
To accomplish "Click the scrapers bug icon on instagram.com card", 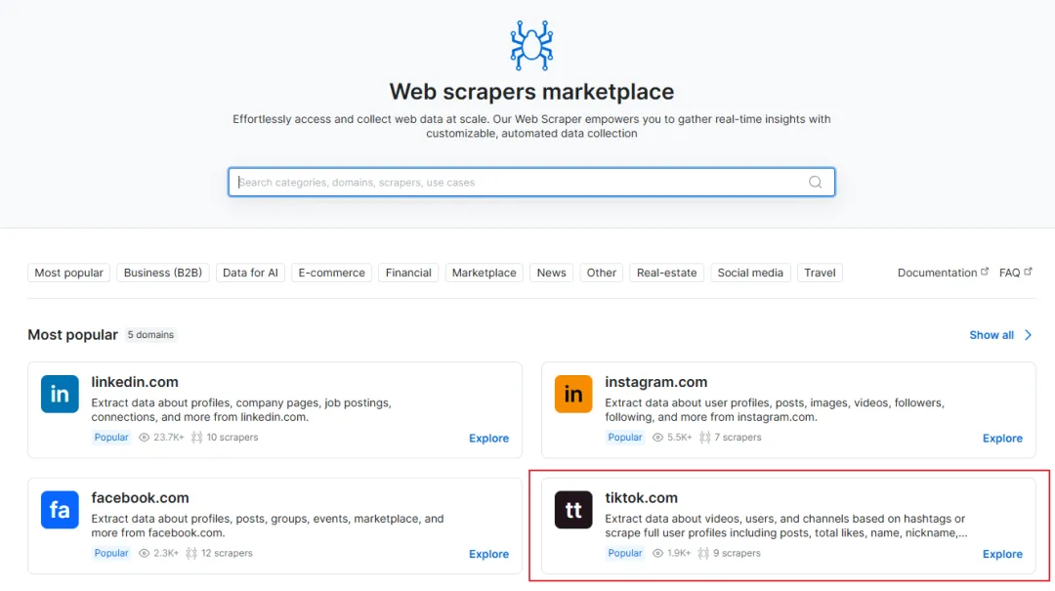I will (704, 438).
